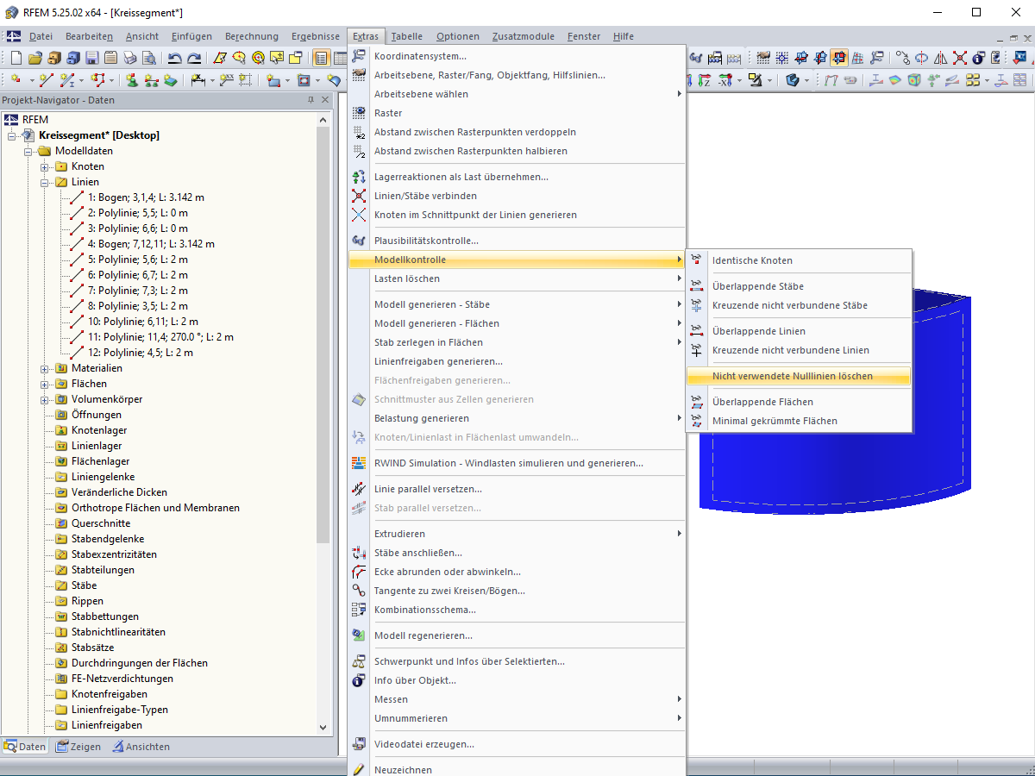Expand the Knoten tree node
The height and width of the screenshot is (776, 1035).
tap(45, 166)
